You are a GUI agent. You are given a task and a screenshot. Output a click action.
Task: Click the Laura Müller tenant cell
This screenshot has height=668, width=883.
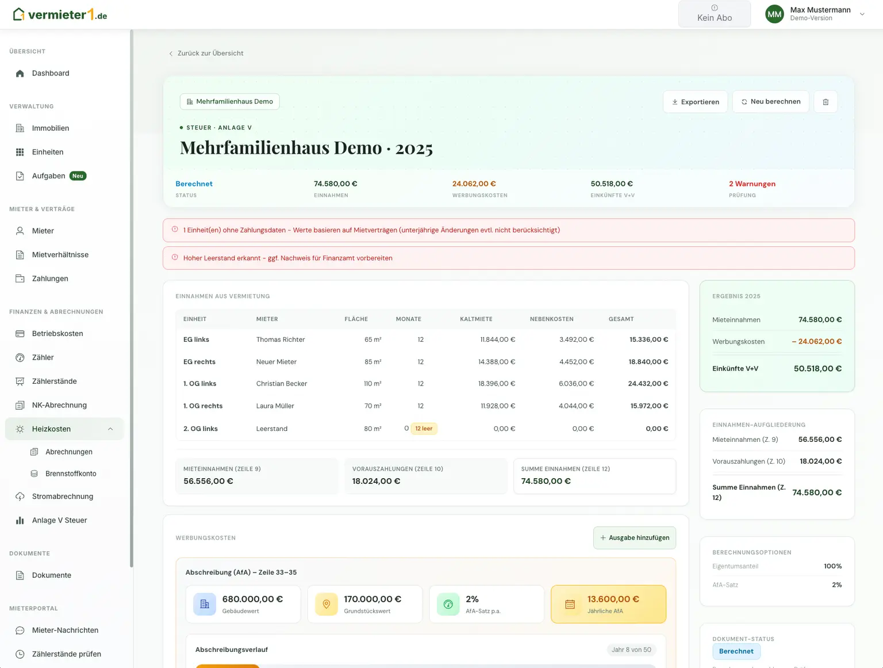pyautogui.click(x=275, y=406)
